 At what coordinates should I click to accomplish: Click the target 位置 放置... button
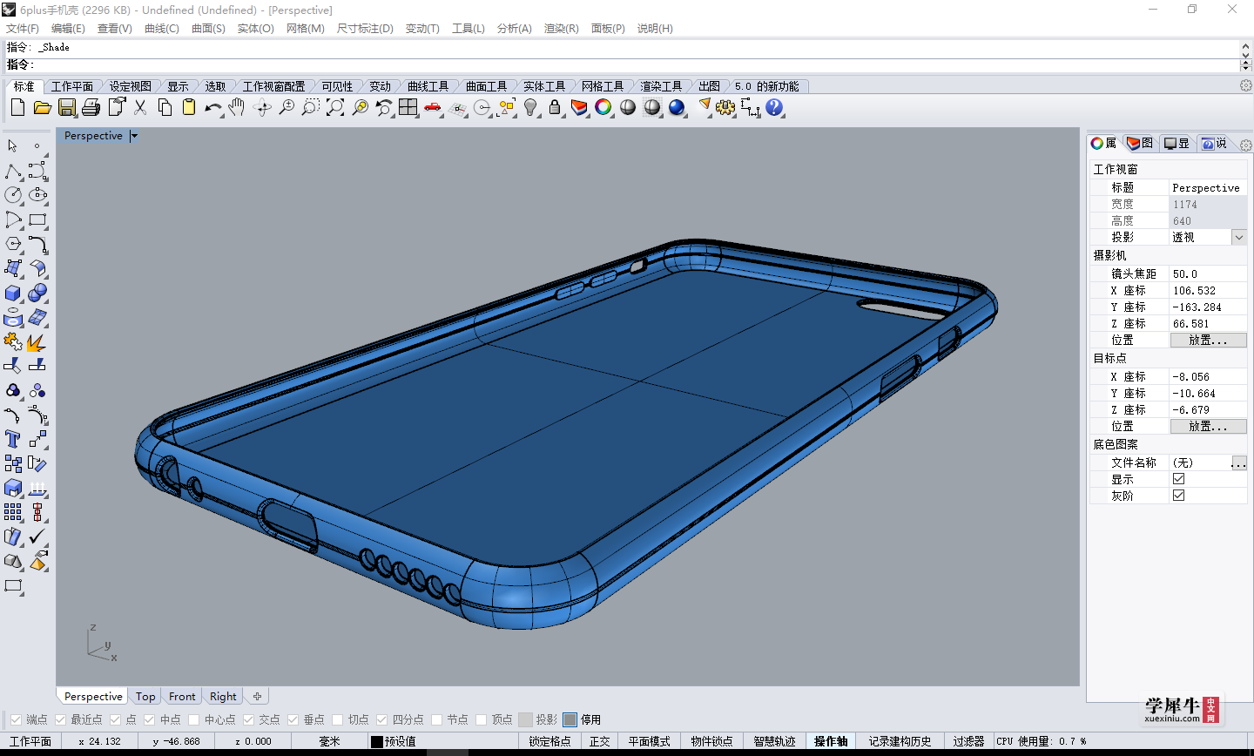(1208, 427)
